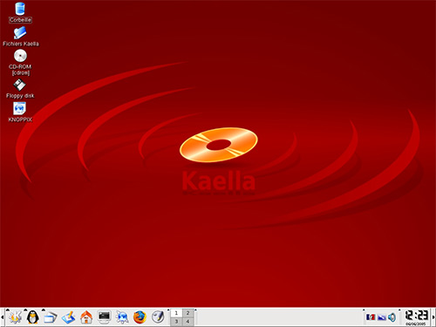
Task: Launch the Konsole terminal icon
Action: click(x=104, y=317)
